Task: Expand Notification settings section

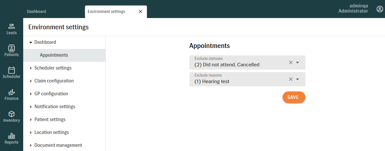Action: 31,107
